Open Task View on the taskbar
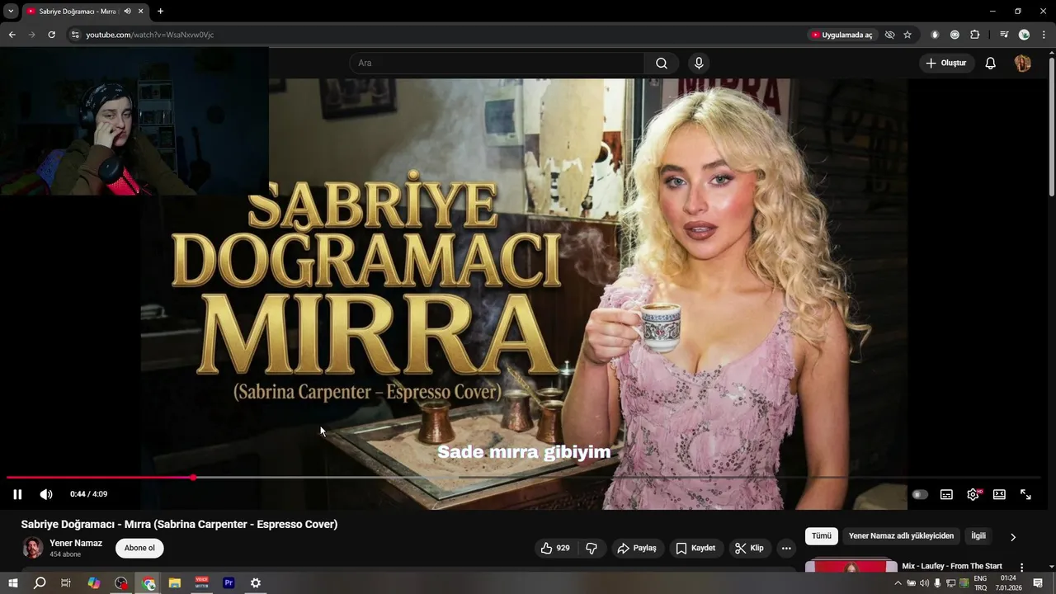The image size is (1056, 594). click(x=66, y=583)
